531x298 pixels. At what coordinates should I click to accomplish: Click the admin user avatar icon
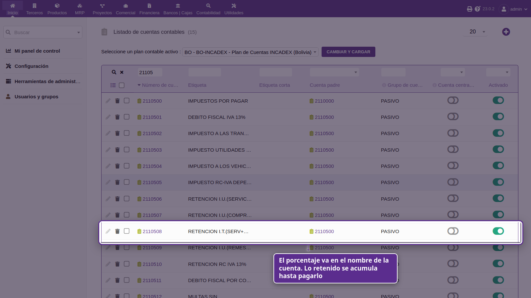(504, 9)
